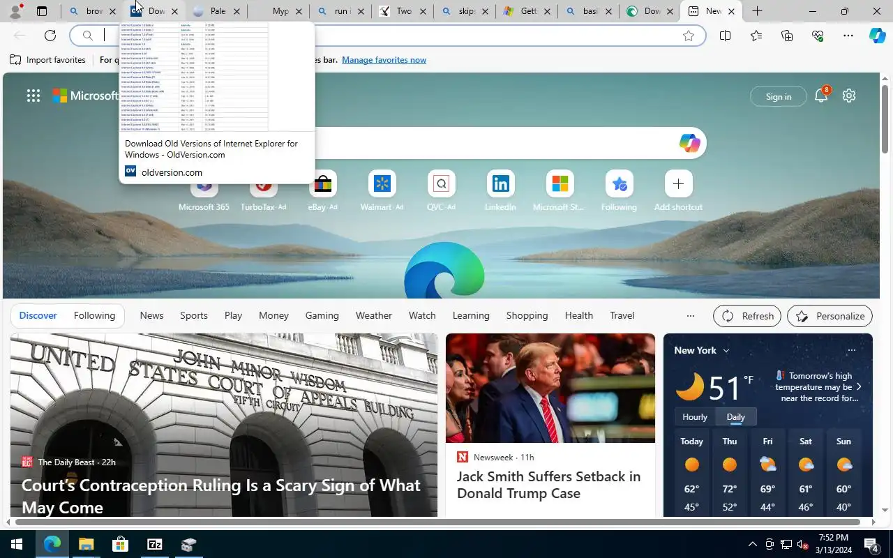The width and height of the screenshot is (893, 558).
Task: Open Split screen icon in toolbar
Action: click(725, 36)
